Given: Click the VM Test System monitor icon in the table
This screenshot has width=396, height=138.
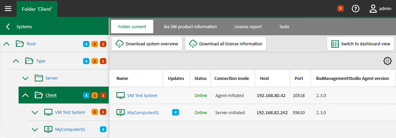Looking at the screenshot, I should 121,95.
